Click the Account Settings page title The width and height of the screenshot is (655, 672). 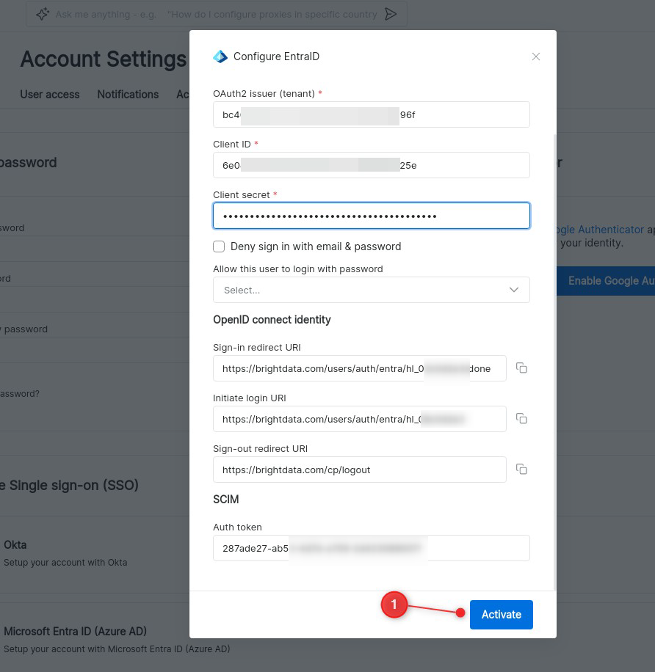pyautogui.click(x=104, y=59)
